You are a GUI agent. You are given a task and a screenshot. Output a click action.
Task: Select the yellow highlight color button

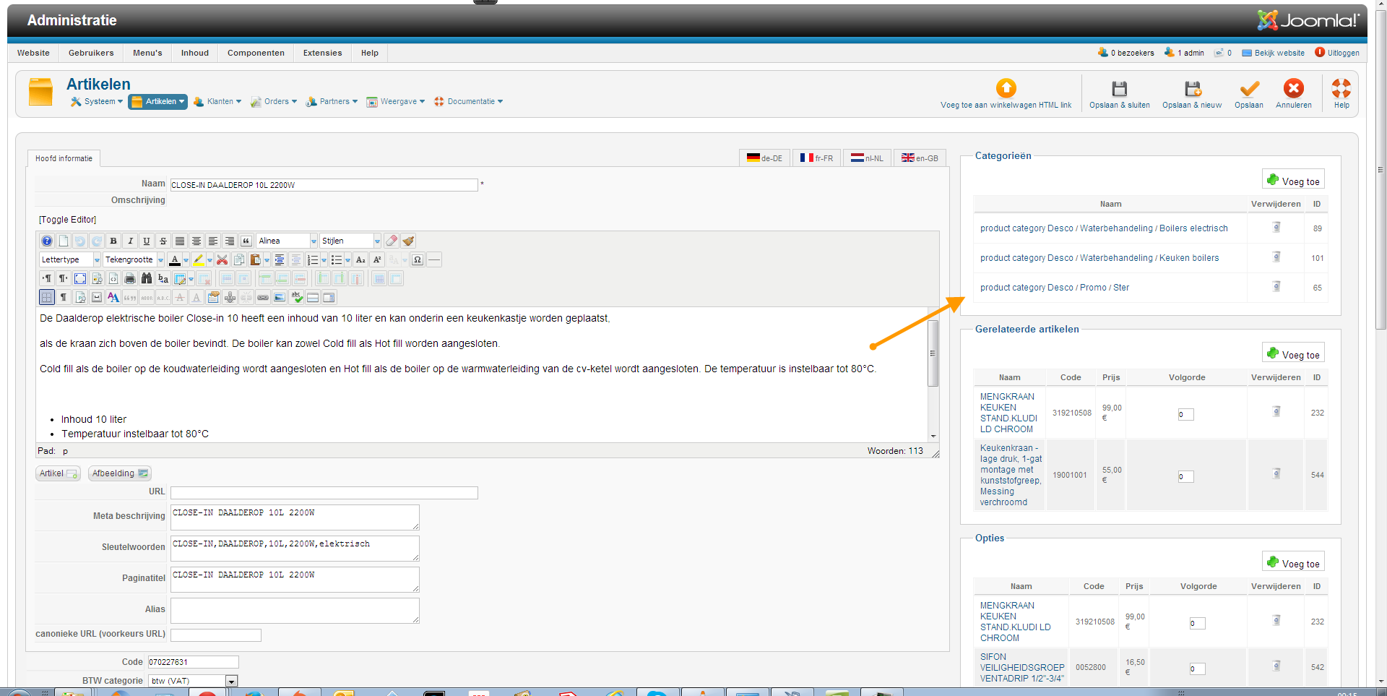(x=198, y=259)
